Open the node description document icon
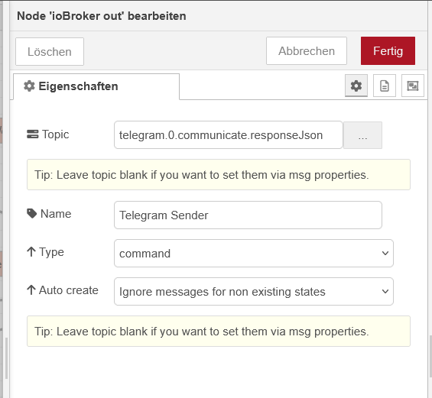 385,86
